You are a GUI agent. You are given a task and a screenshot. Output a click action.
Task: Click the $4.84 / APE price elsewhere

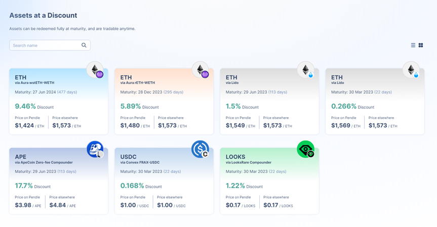pos(62,205)
